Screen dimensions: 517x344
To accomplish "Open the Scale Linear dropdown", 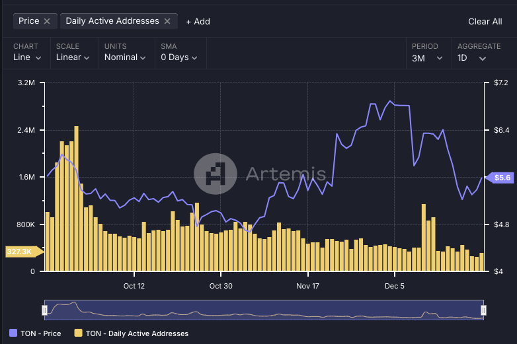I will pyautogui.click(x=73, y=57).
